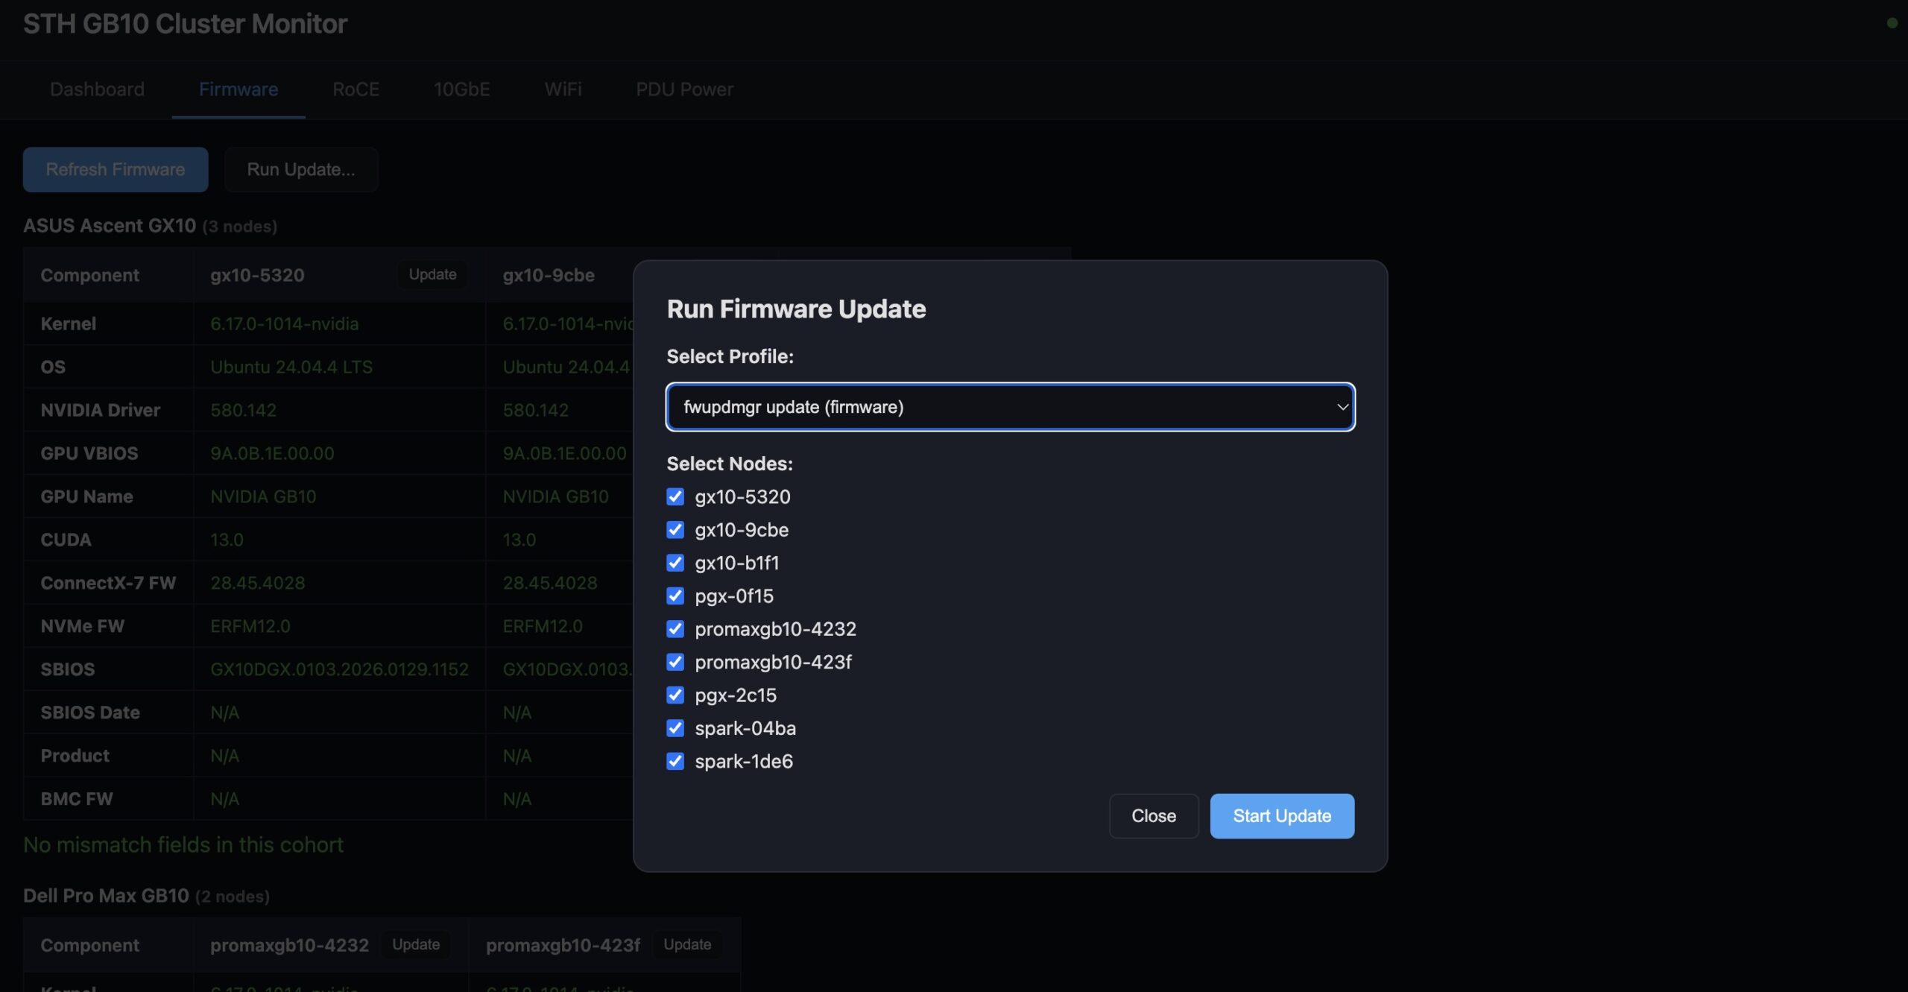The height and width of the screenshot is (992, 1908).
Task: Deselect the gx10-b1f1 node
Action: pos(675,563)
